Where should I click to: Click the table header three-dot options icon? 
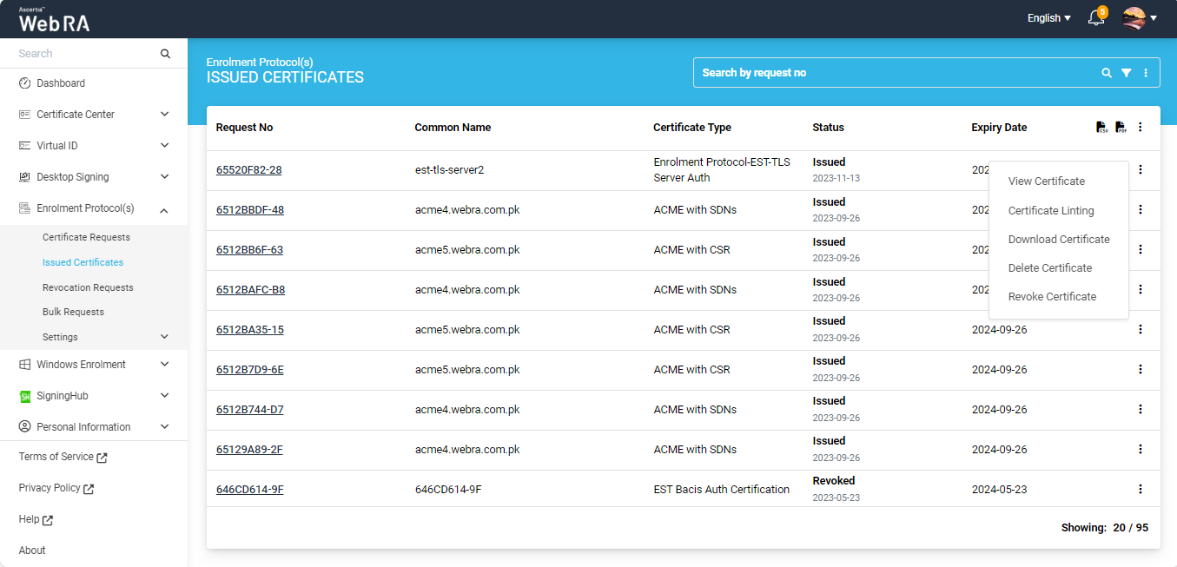click(1141, 128)
